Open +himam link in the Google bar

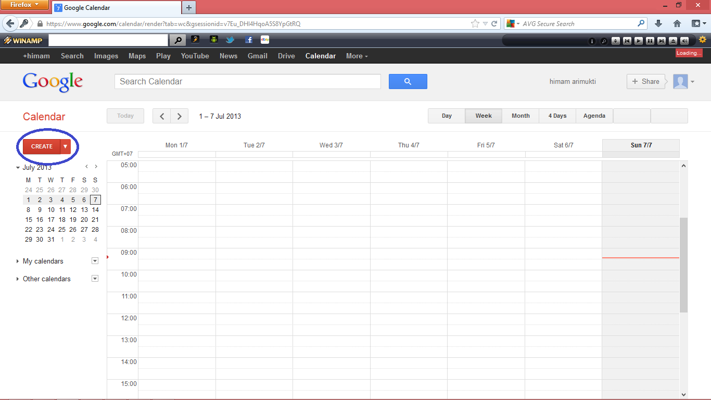click(x=36, y=56)
